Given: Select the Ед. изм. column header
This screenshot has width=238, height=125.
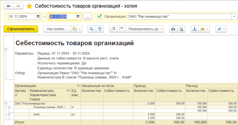Looking at the screenshot, I should (x=76, y=95).
